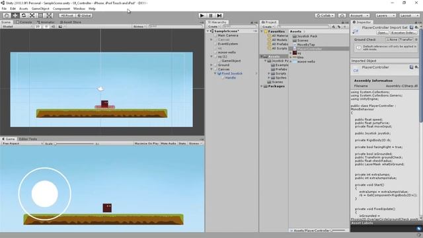Select the MoveByTap script asset
The height and width of the screenshot is (238, 423).
click(x=306, y=44)
